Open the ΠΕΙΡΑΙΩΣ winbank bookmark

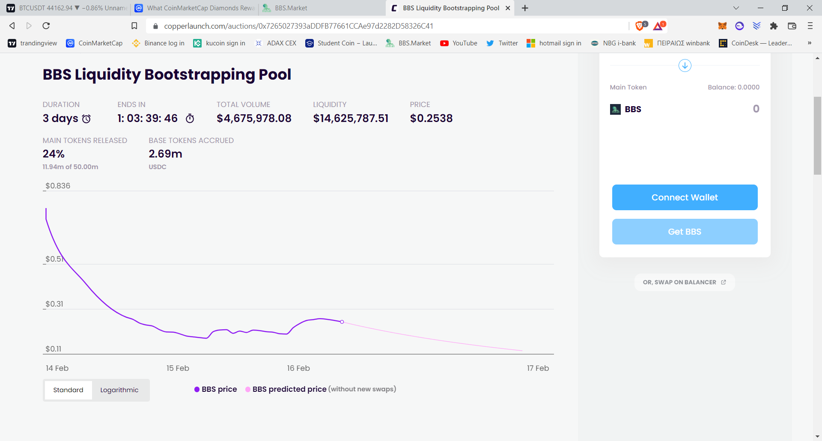pos(677,43)
